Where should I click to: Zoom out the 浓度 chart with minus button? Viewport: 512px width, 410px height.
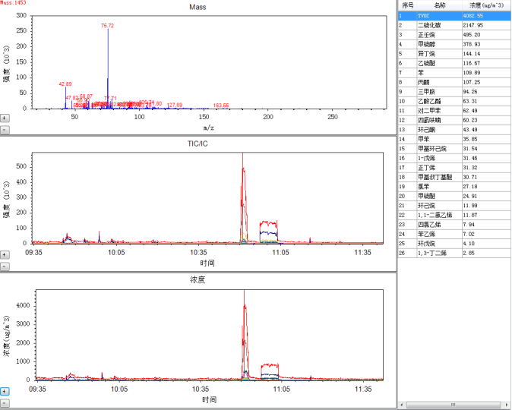click(5, 403)
